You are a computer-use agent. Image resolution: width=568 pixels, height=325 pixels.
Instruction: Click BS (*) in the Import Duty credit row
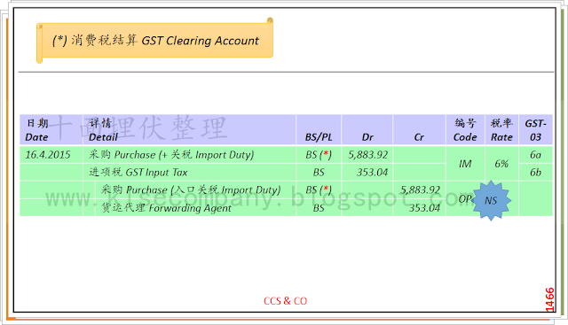pyautogui.click(x=319, y=190)
